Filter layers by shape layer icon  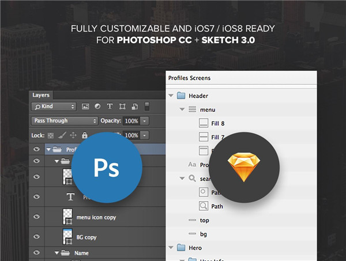(x=122, y=107)
